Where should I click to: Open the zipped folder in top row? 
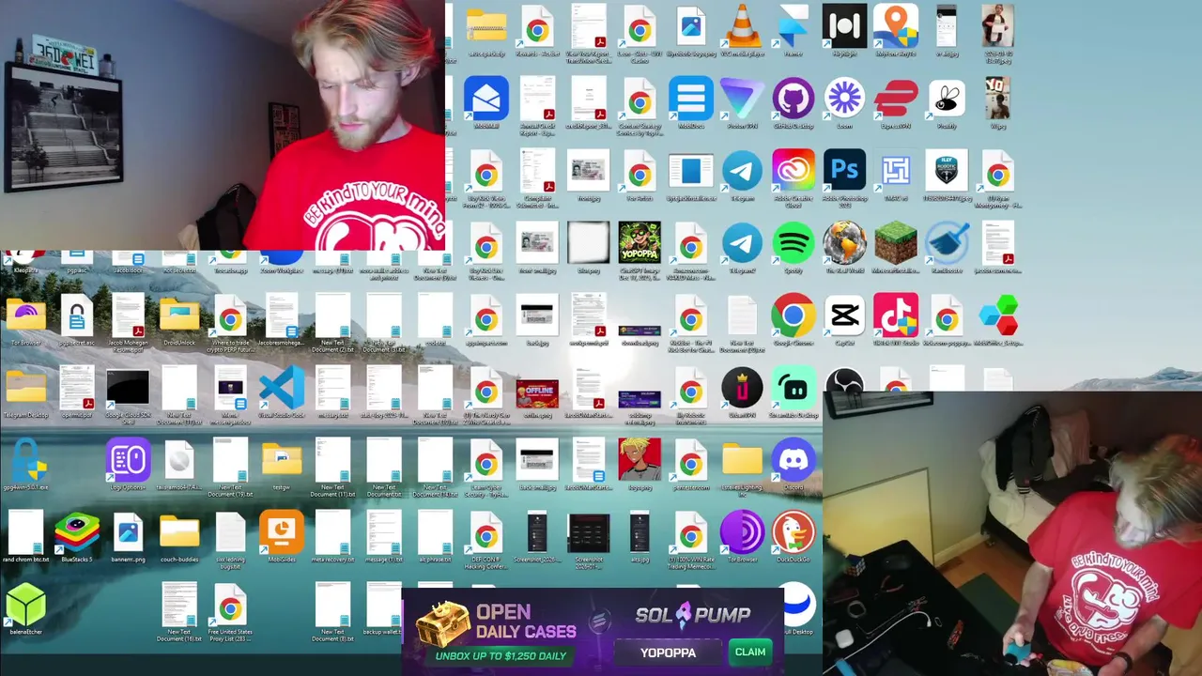pyautogui.click(x=485, y=26)
